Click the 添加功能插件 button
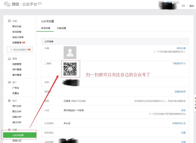196x143 pixels. (20, 50)
